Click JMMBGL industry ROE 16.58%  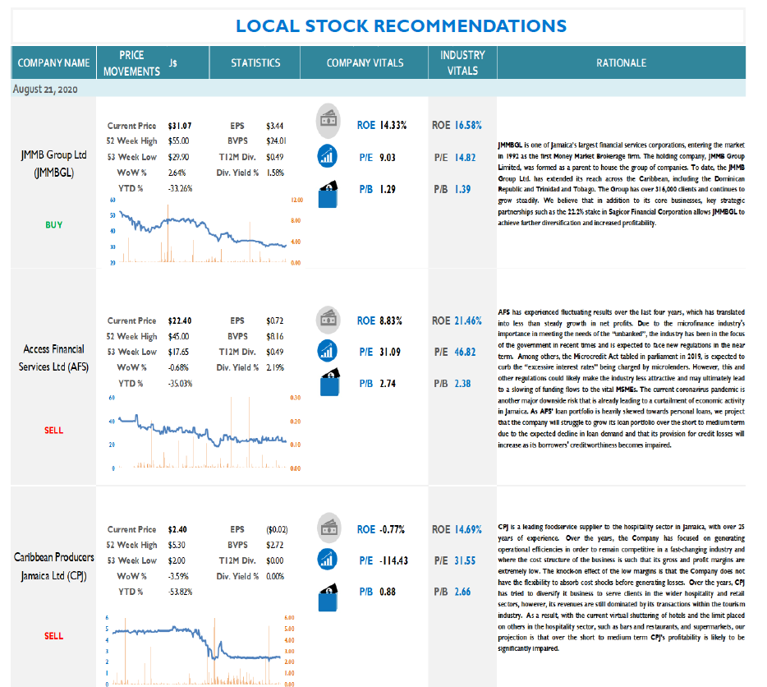468,126
